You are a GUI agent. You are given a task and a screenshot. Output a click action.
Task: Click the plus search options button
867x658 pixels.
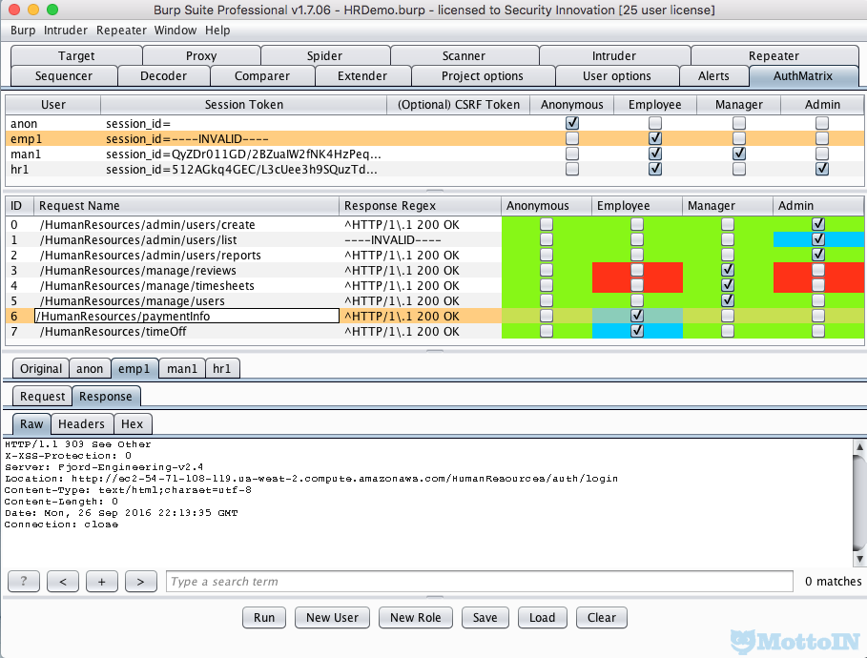102,581
